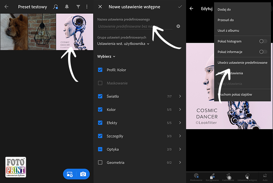
Task: Uncheck the Światło checkbox
Action: coord(100,96)
